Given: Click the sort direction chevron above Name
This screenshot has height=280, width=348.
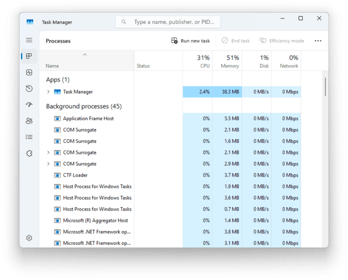Looking at the screenshot, I should (85, 54).
